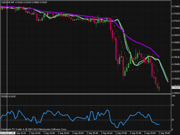Click the RSI scale level 30 label
Image resolution: width=180 pixels, height=135 pixels.
pyautogui.click(x=173, y=120)
